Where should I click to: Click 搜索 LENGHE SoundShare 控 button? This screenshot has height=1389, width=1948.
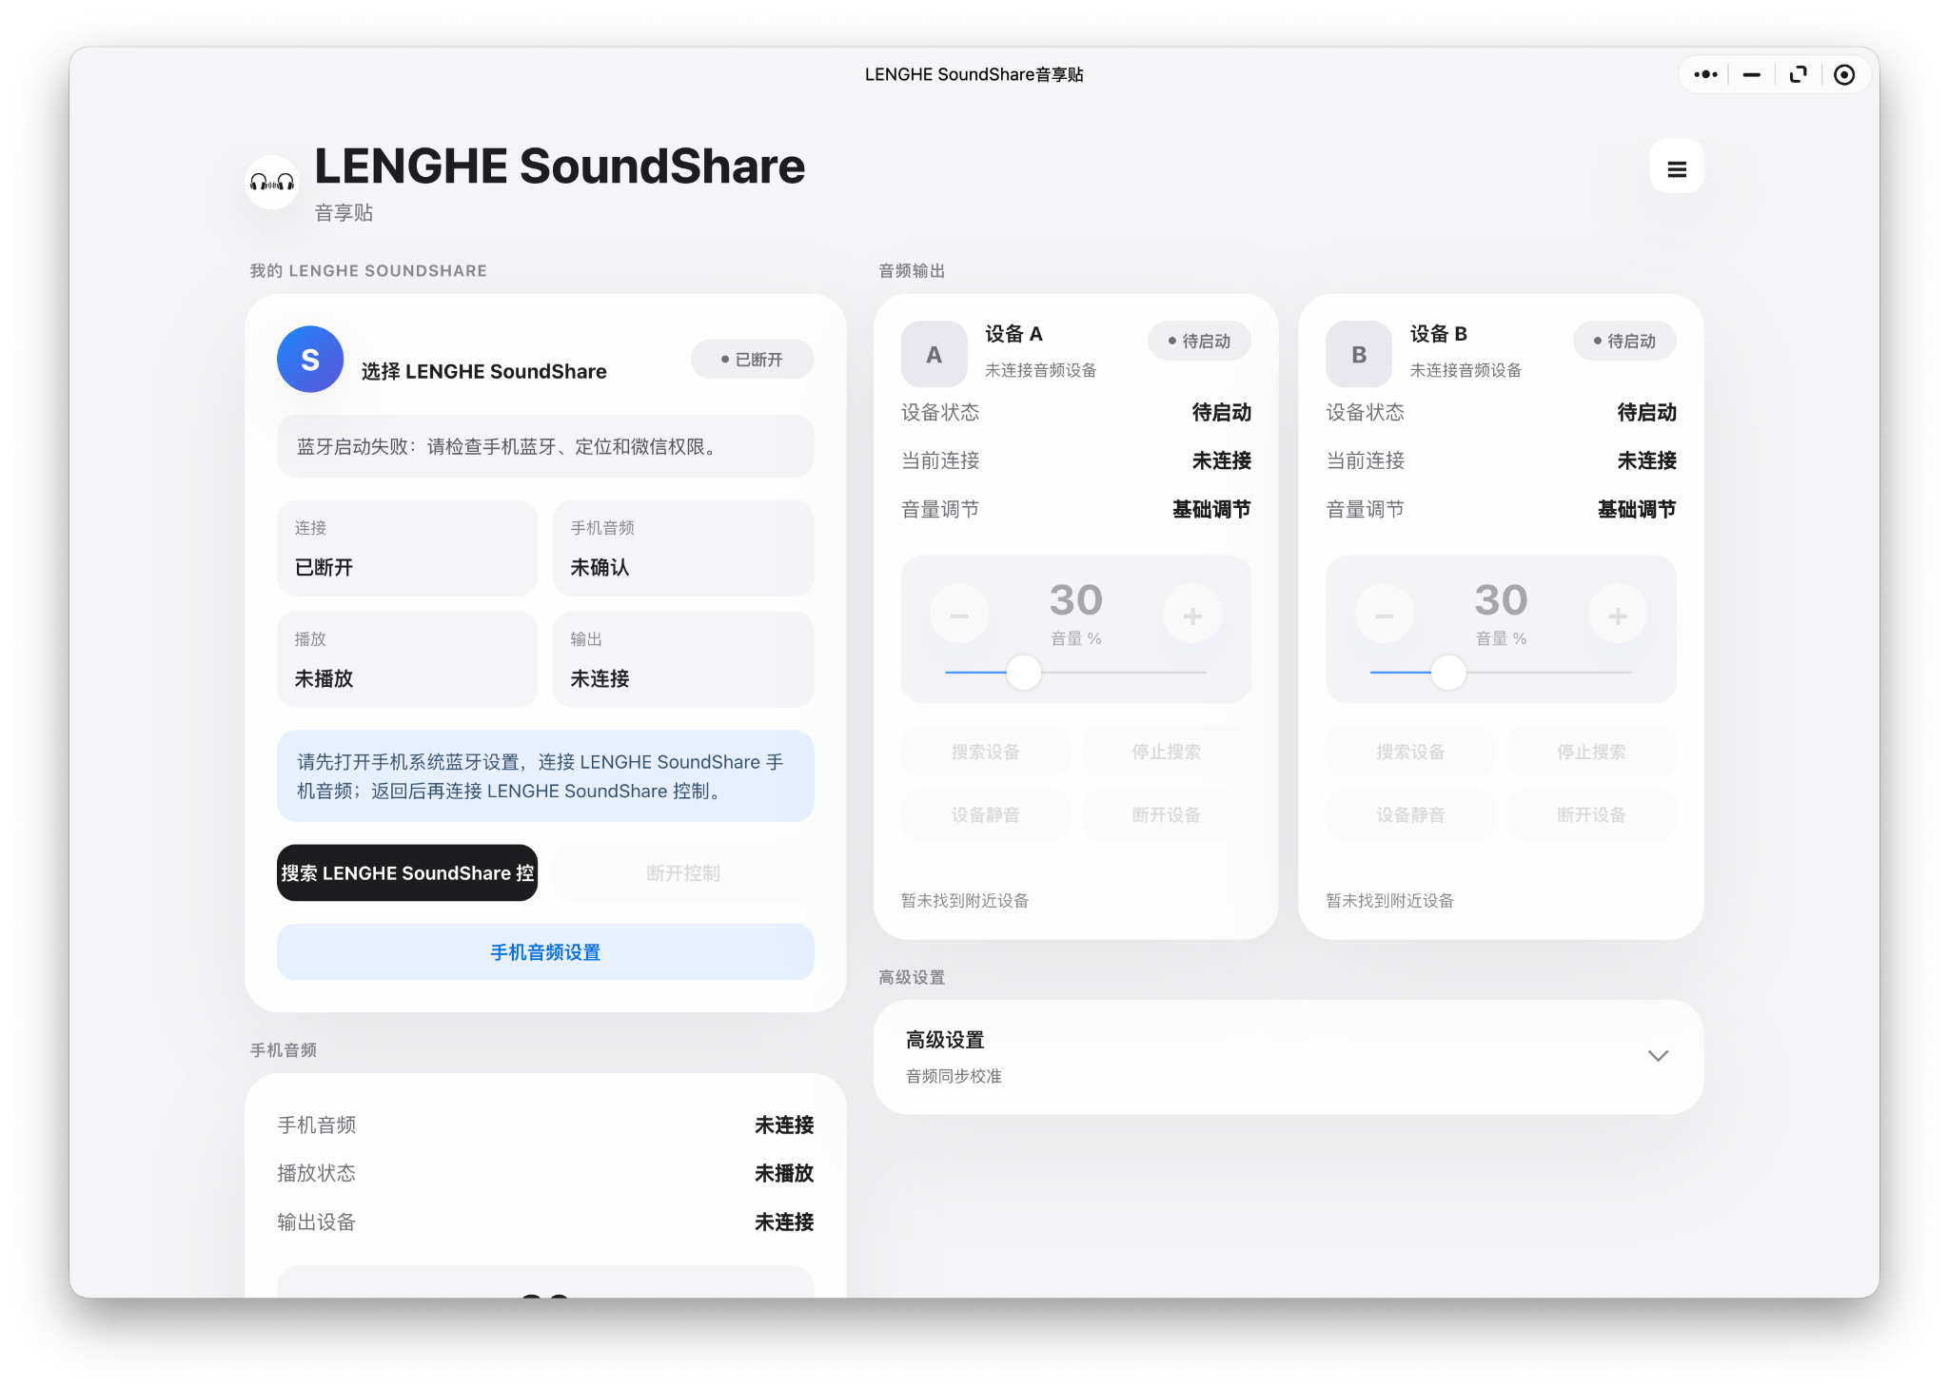(x=407, y=872)
